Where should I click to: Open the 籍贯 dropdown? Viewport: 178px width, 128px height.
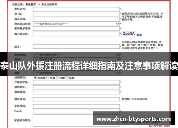[76, 73]
